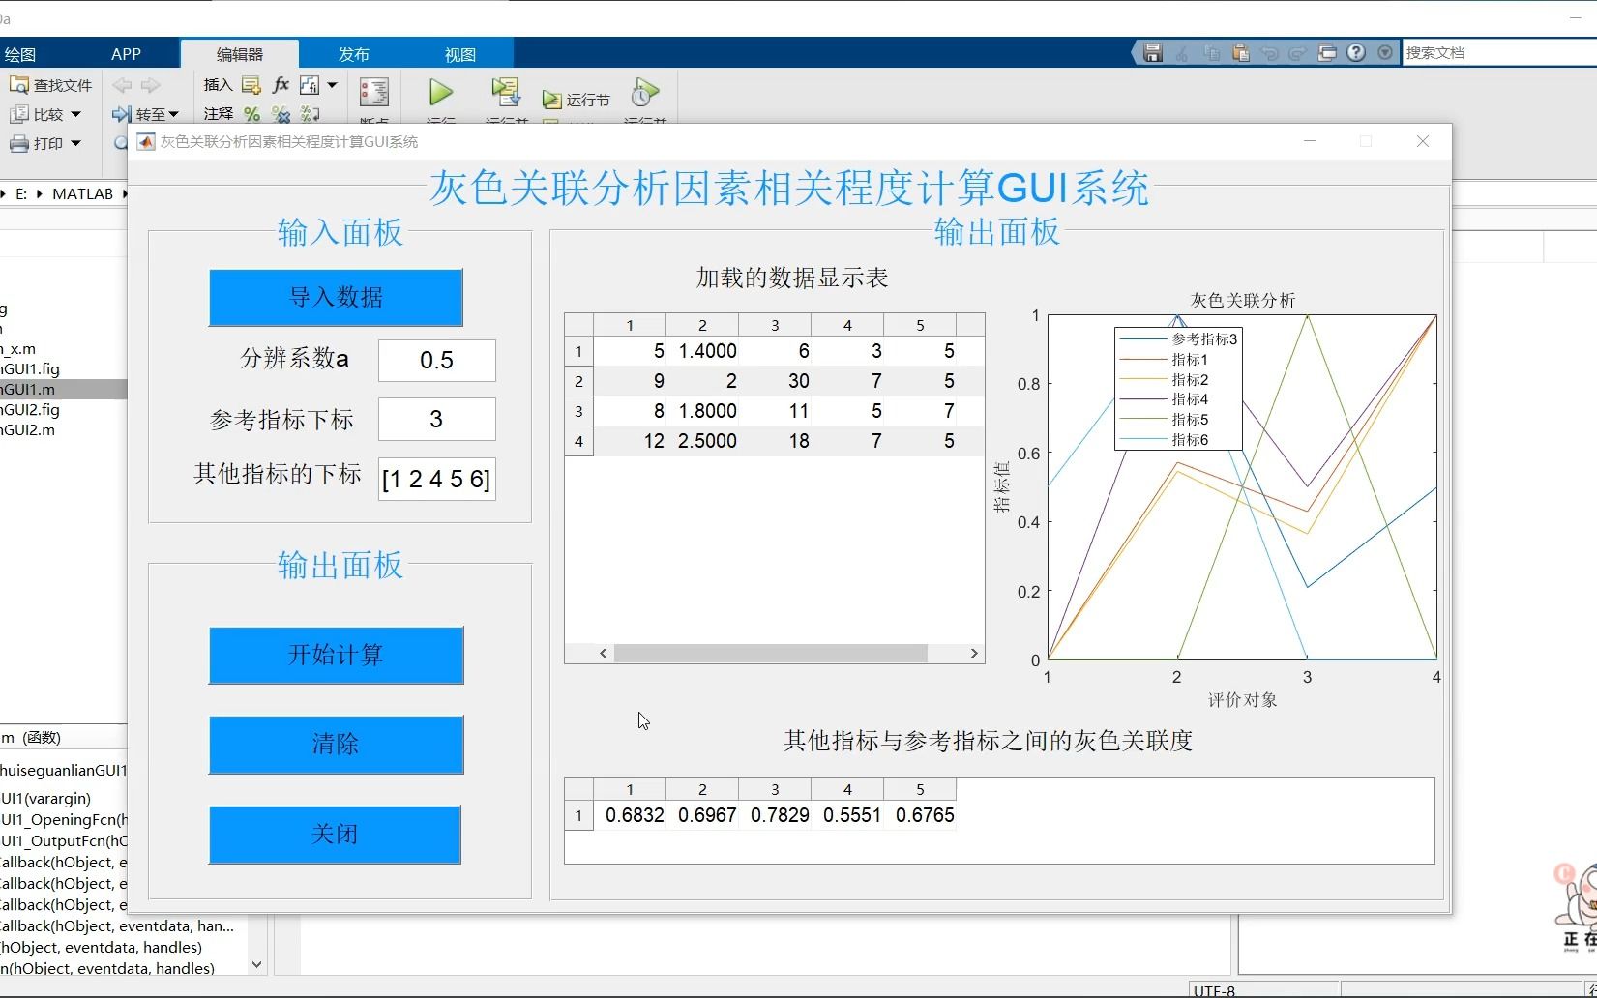Copy selection with the copy icon
Screen dimensions: 1597x998
coord(1211,52)
